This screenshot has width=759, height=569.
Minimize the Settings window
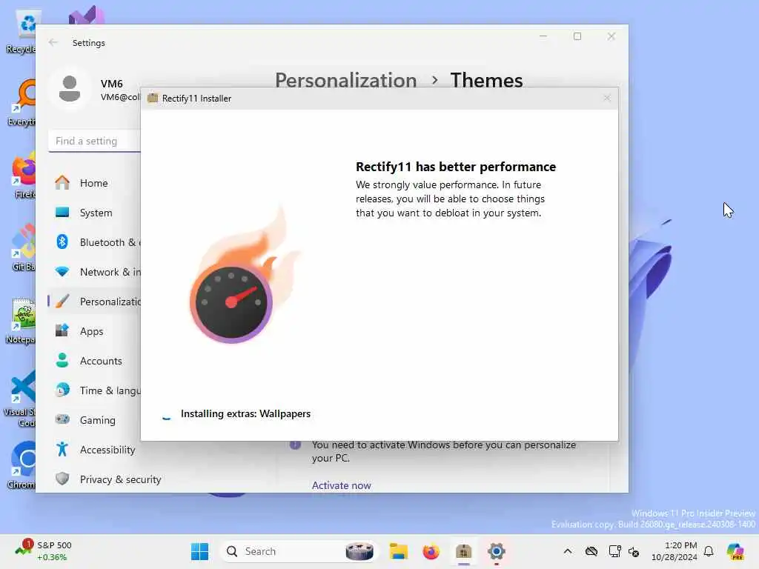click(x=543, y=36)
